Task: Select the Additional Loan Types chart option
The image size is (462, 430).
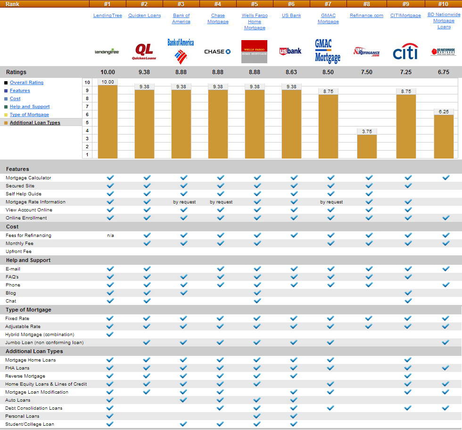Action: (35, 123)
